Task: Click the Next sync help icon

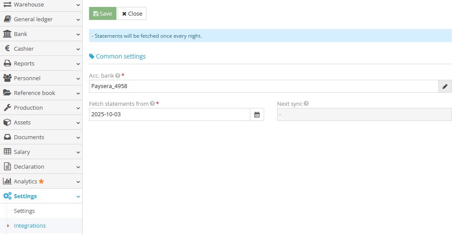Action: click(306, 104)
